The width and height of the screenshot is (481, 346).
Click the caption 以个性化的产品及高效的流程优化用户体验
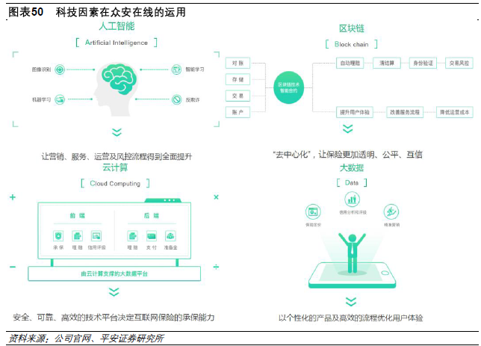coord(350,318)
